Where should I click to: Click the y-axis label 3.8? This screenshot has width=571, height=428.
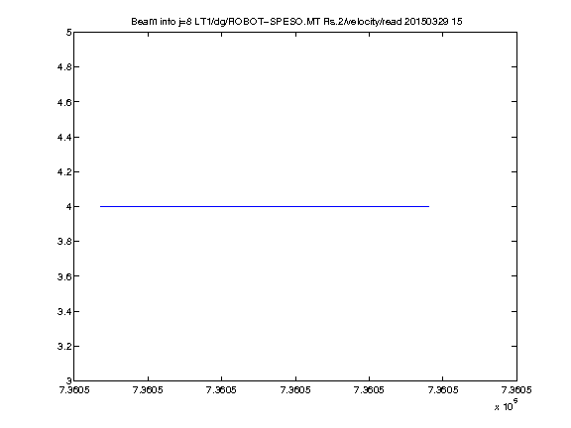64,242
